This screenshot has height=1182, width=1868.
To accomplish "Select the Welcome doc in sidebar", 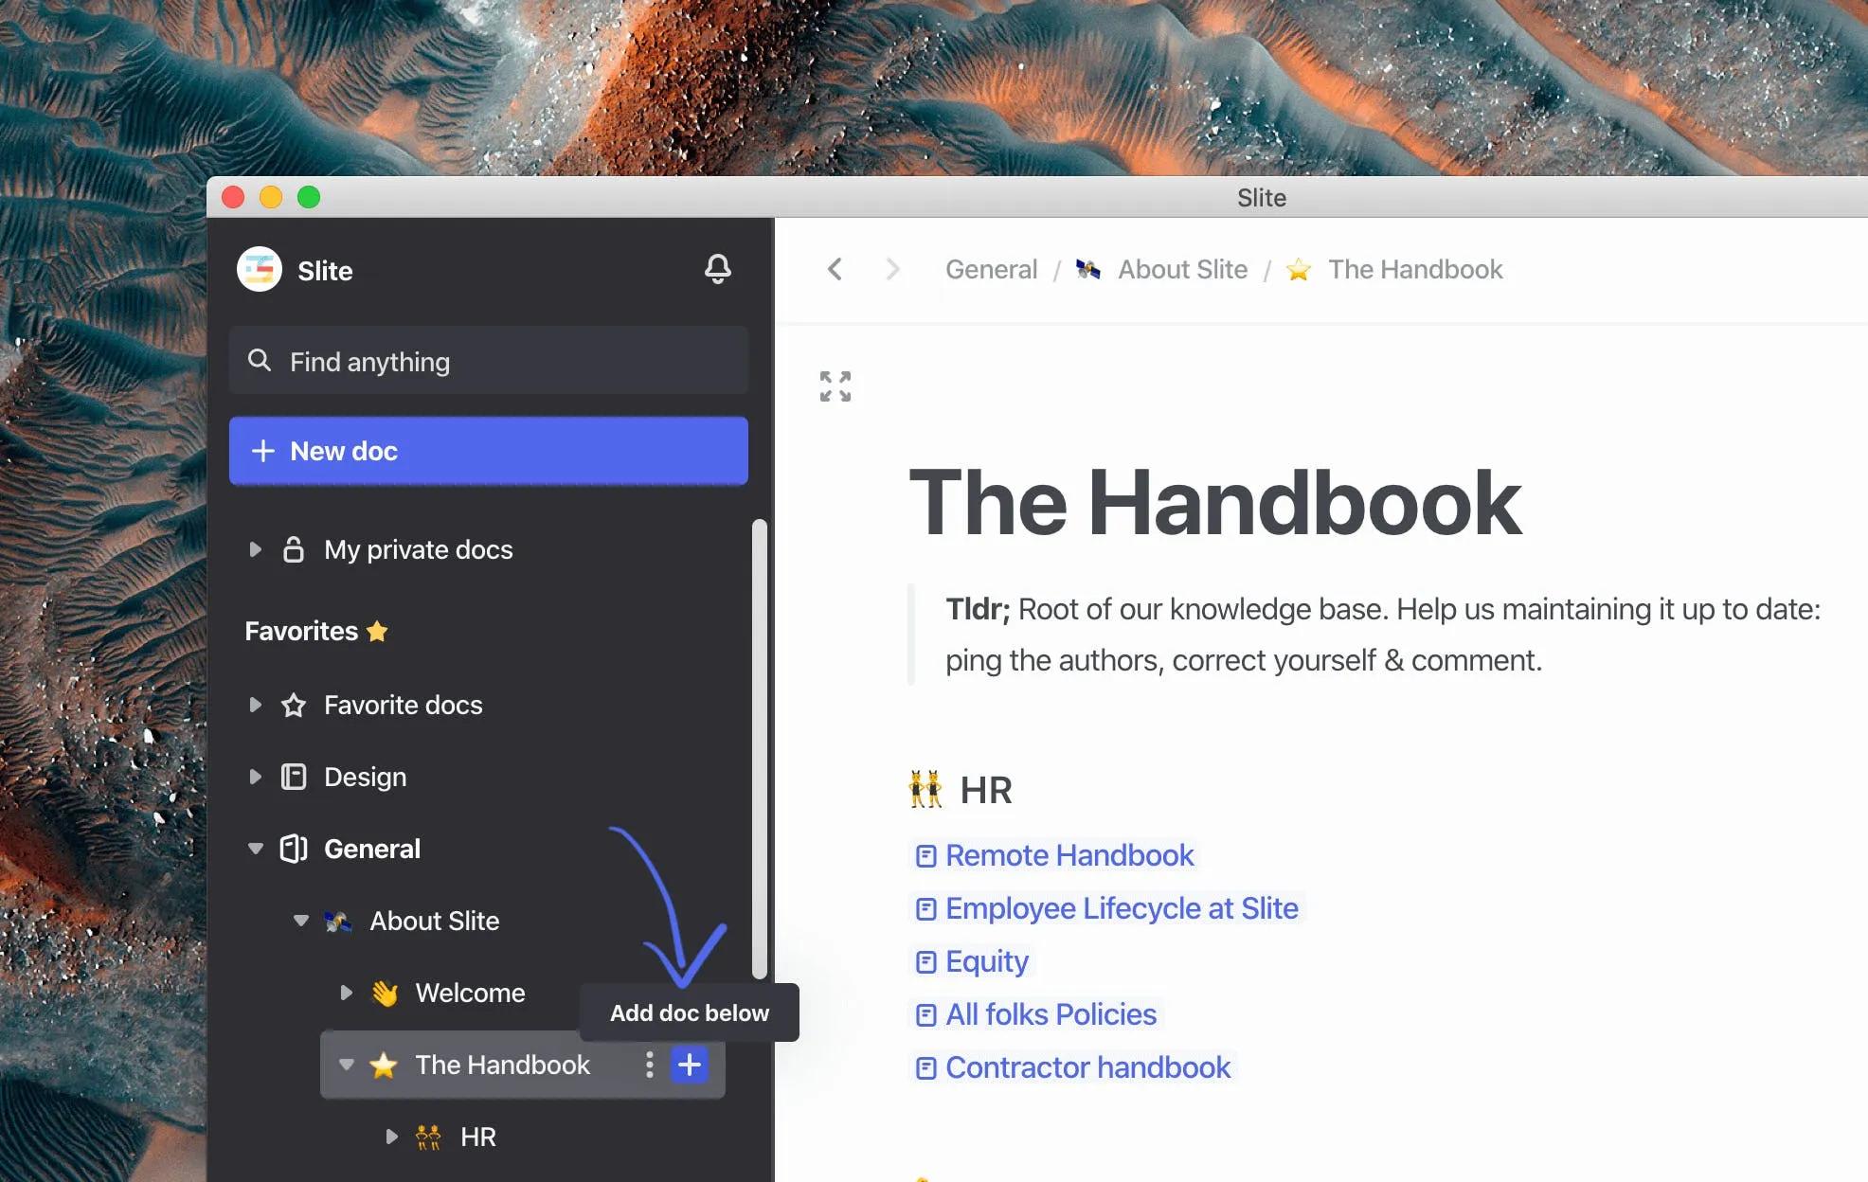I will pyautogui.click(x=470, y=993).
